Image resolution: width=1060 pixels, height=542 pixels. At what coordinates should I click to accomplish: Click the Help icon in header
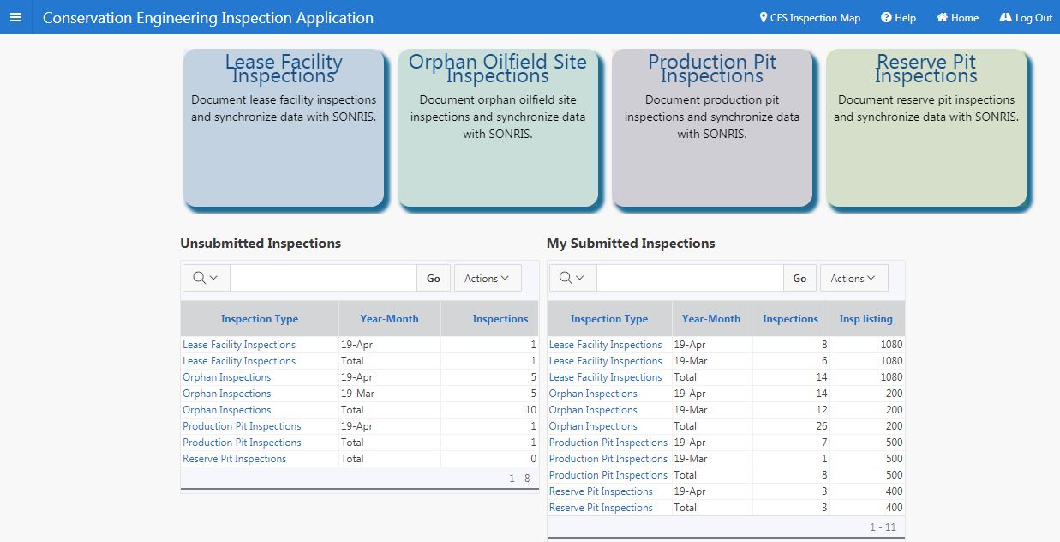tap(886, 18)
